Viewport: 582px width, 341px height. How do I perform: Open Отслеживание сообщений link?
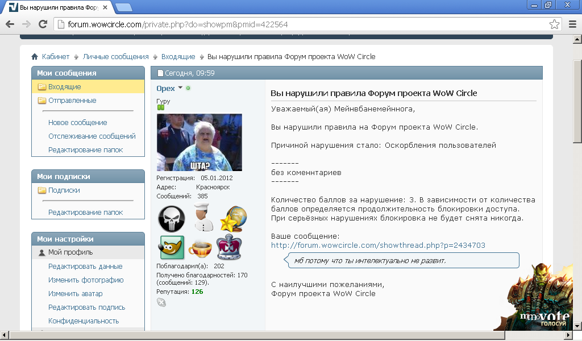point(92,136)
